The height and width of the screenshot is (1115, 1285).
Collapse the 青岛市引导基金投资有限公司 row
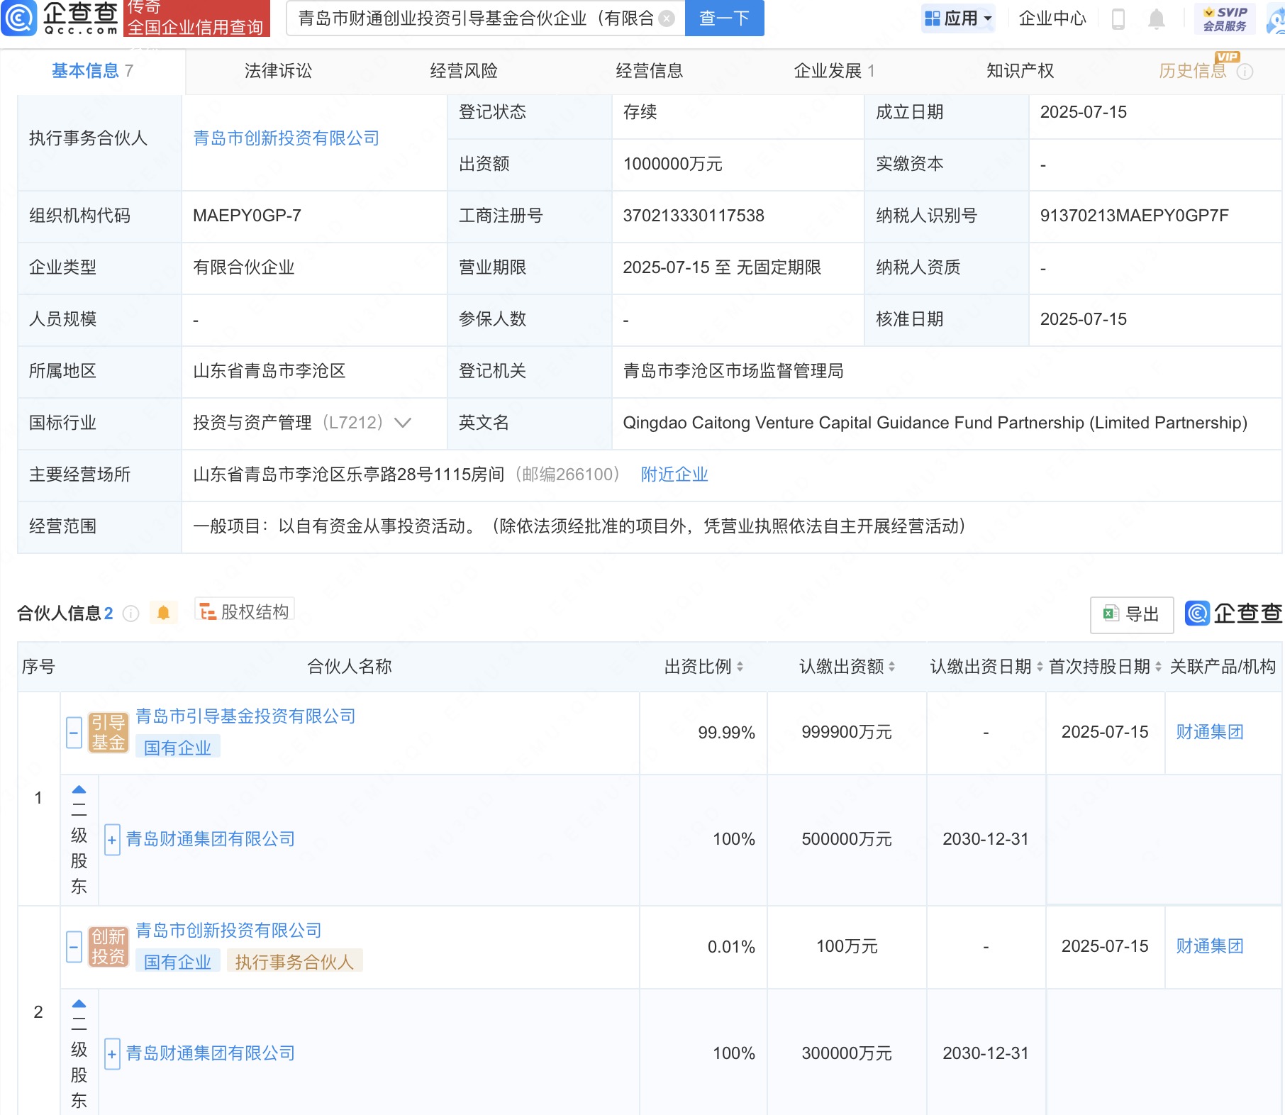point(74,733)
